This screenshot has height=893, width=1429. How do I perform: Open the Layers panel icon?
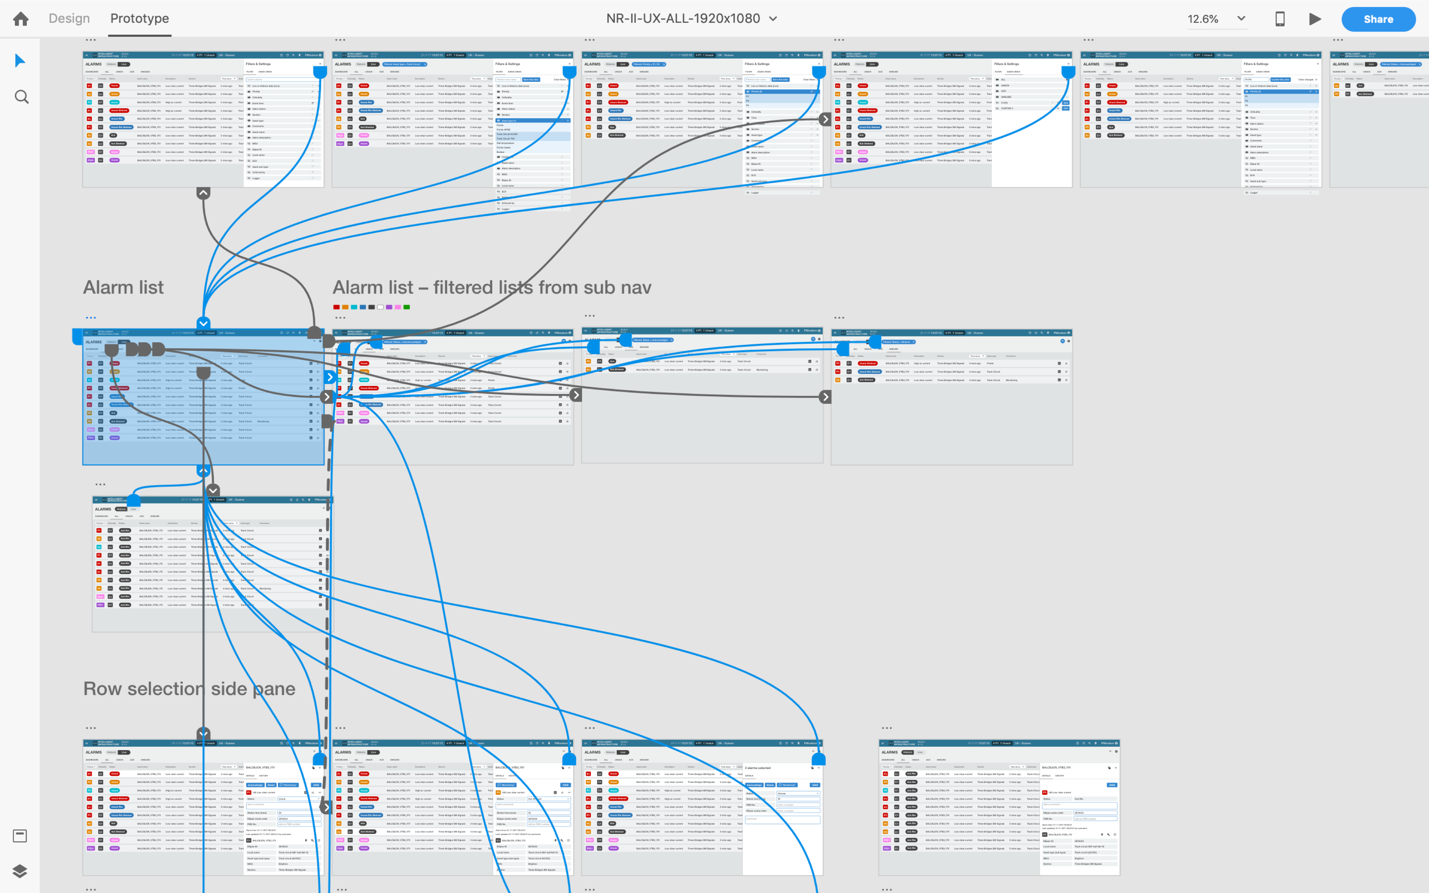pos(19,871)
